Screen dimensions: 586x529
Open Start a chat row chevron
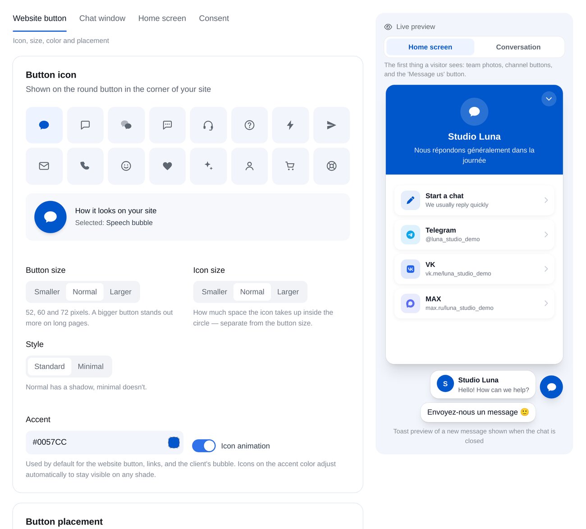tap(546, 200)
